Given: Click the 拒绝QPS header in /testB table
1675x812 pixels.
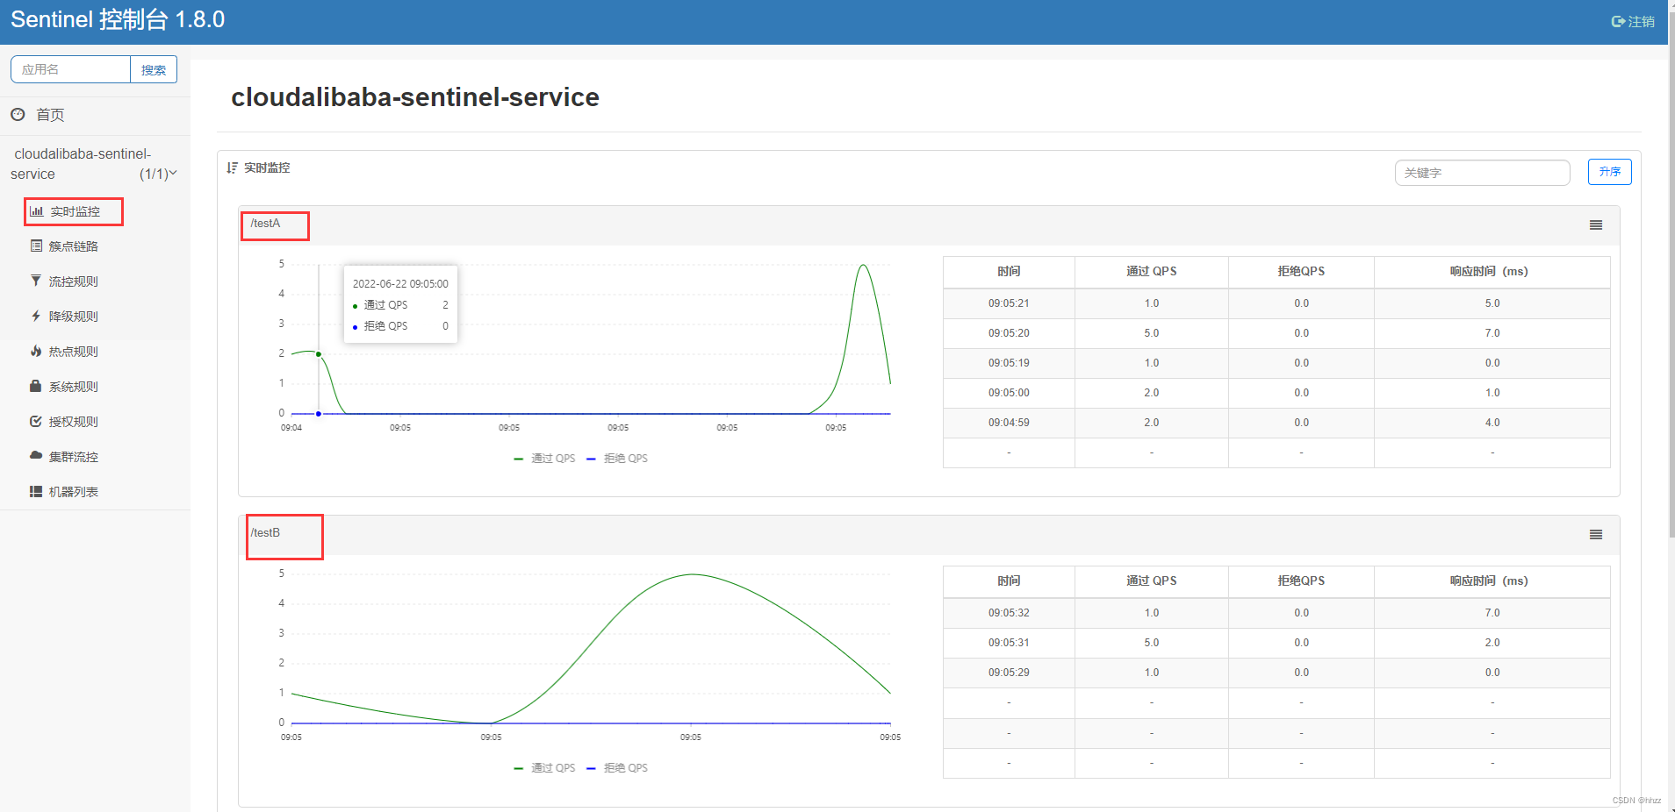Looking at the screenshot, I should click(x=1301, y=581).
